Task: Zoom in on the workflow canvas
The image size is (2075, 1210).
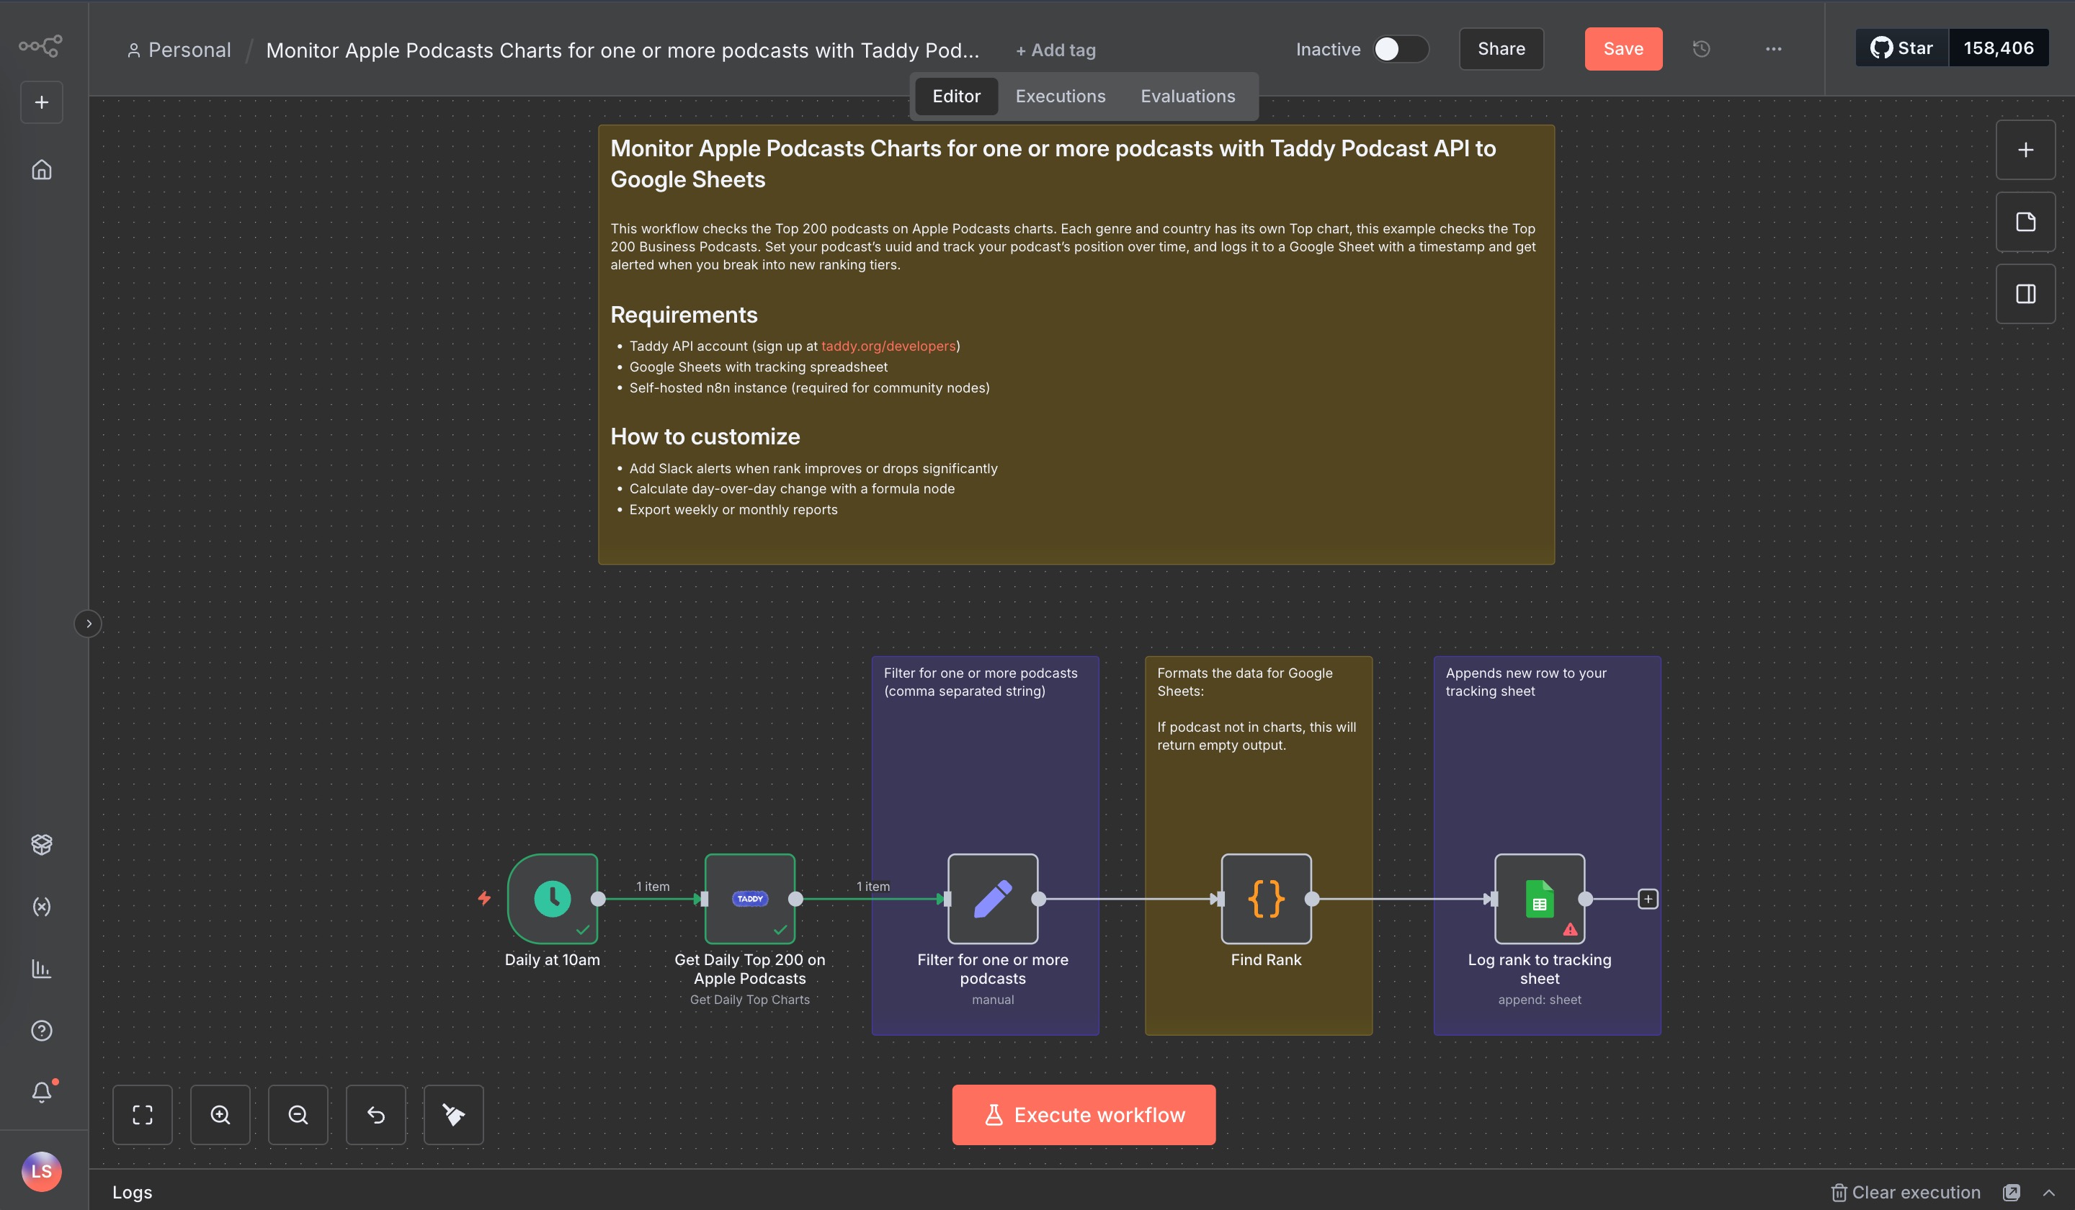Action: (220, 1114)
